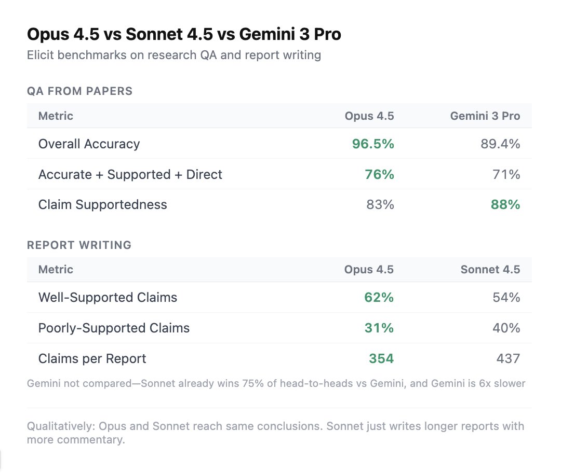Select the Well-Supported Claims row label
The image size is (561, 473).
point(108,297)
